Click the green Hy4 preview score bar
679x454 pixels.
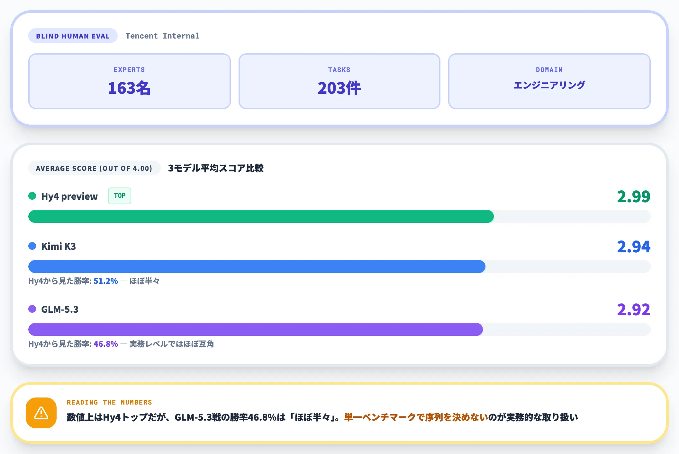tap(261, 216)
